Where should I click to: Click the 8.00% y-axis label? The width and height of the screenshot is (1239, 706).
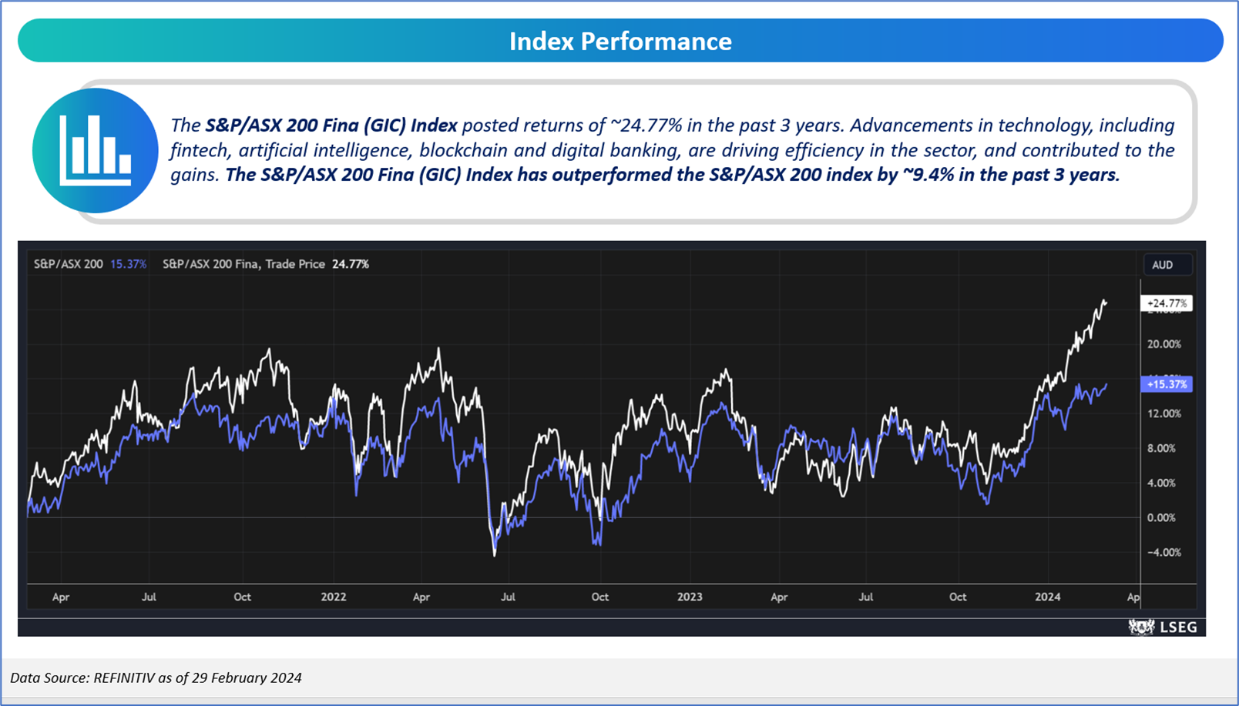tap(1161, 448)
